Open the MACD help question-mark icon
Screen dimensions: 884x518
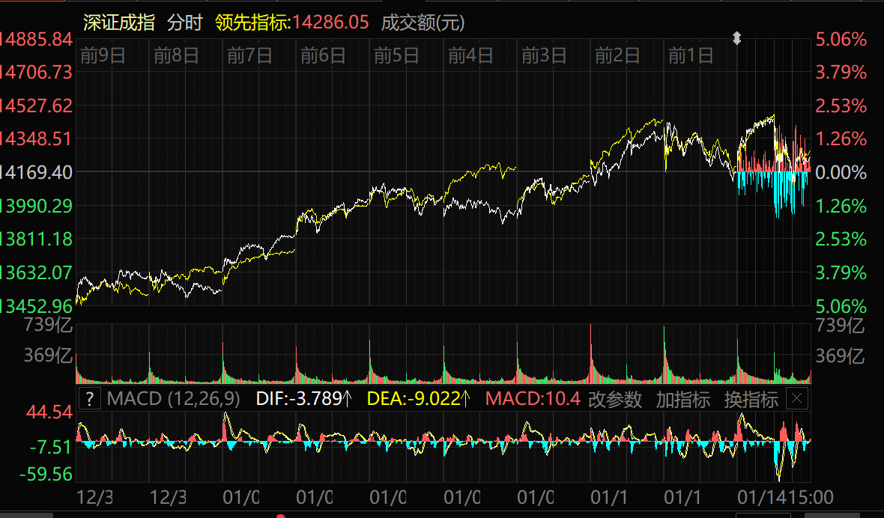[90, 399]
